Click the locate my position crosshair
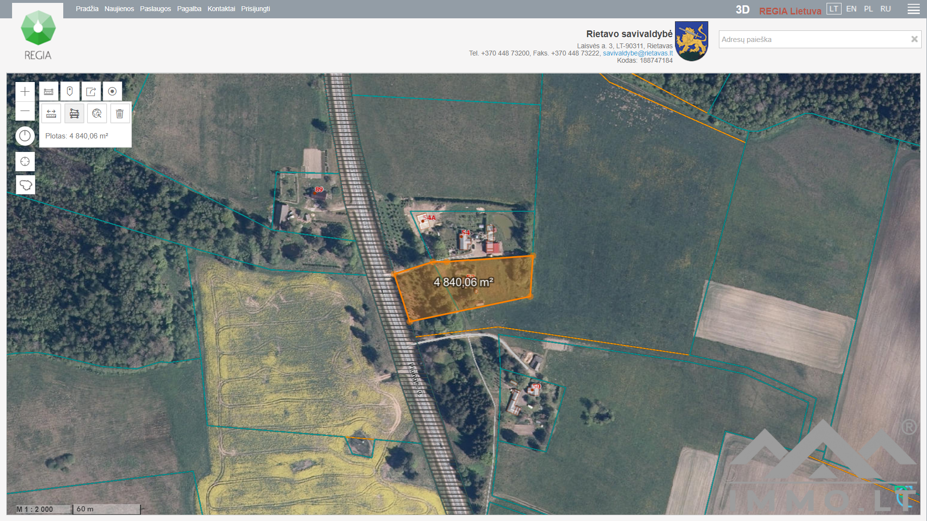The width and height of the screenshot is (927, 521). click(25, 162)
